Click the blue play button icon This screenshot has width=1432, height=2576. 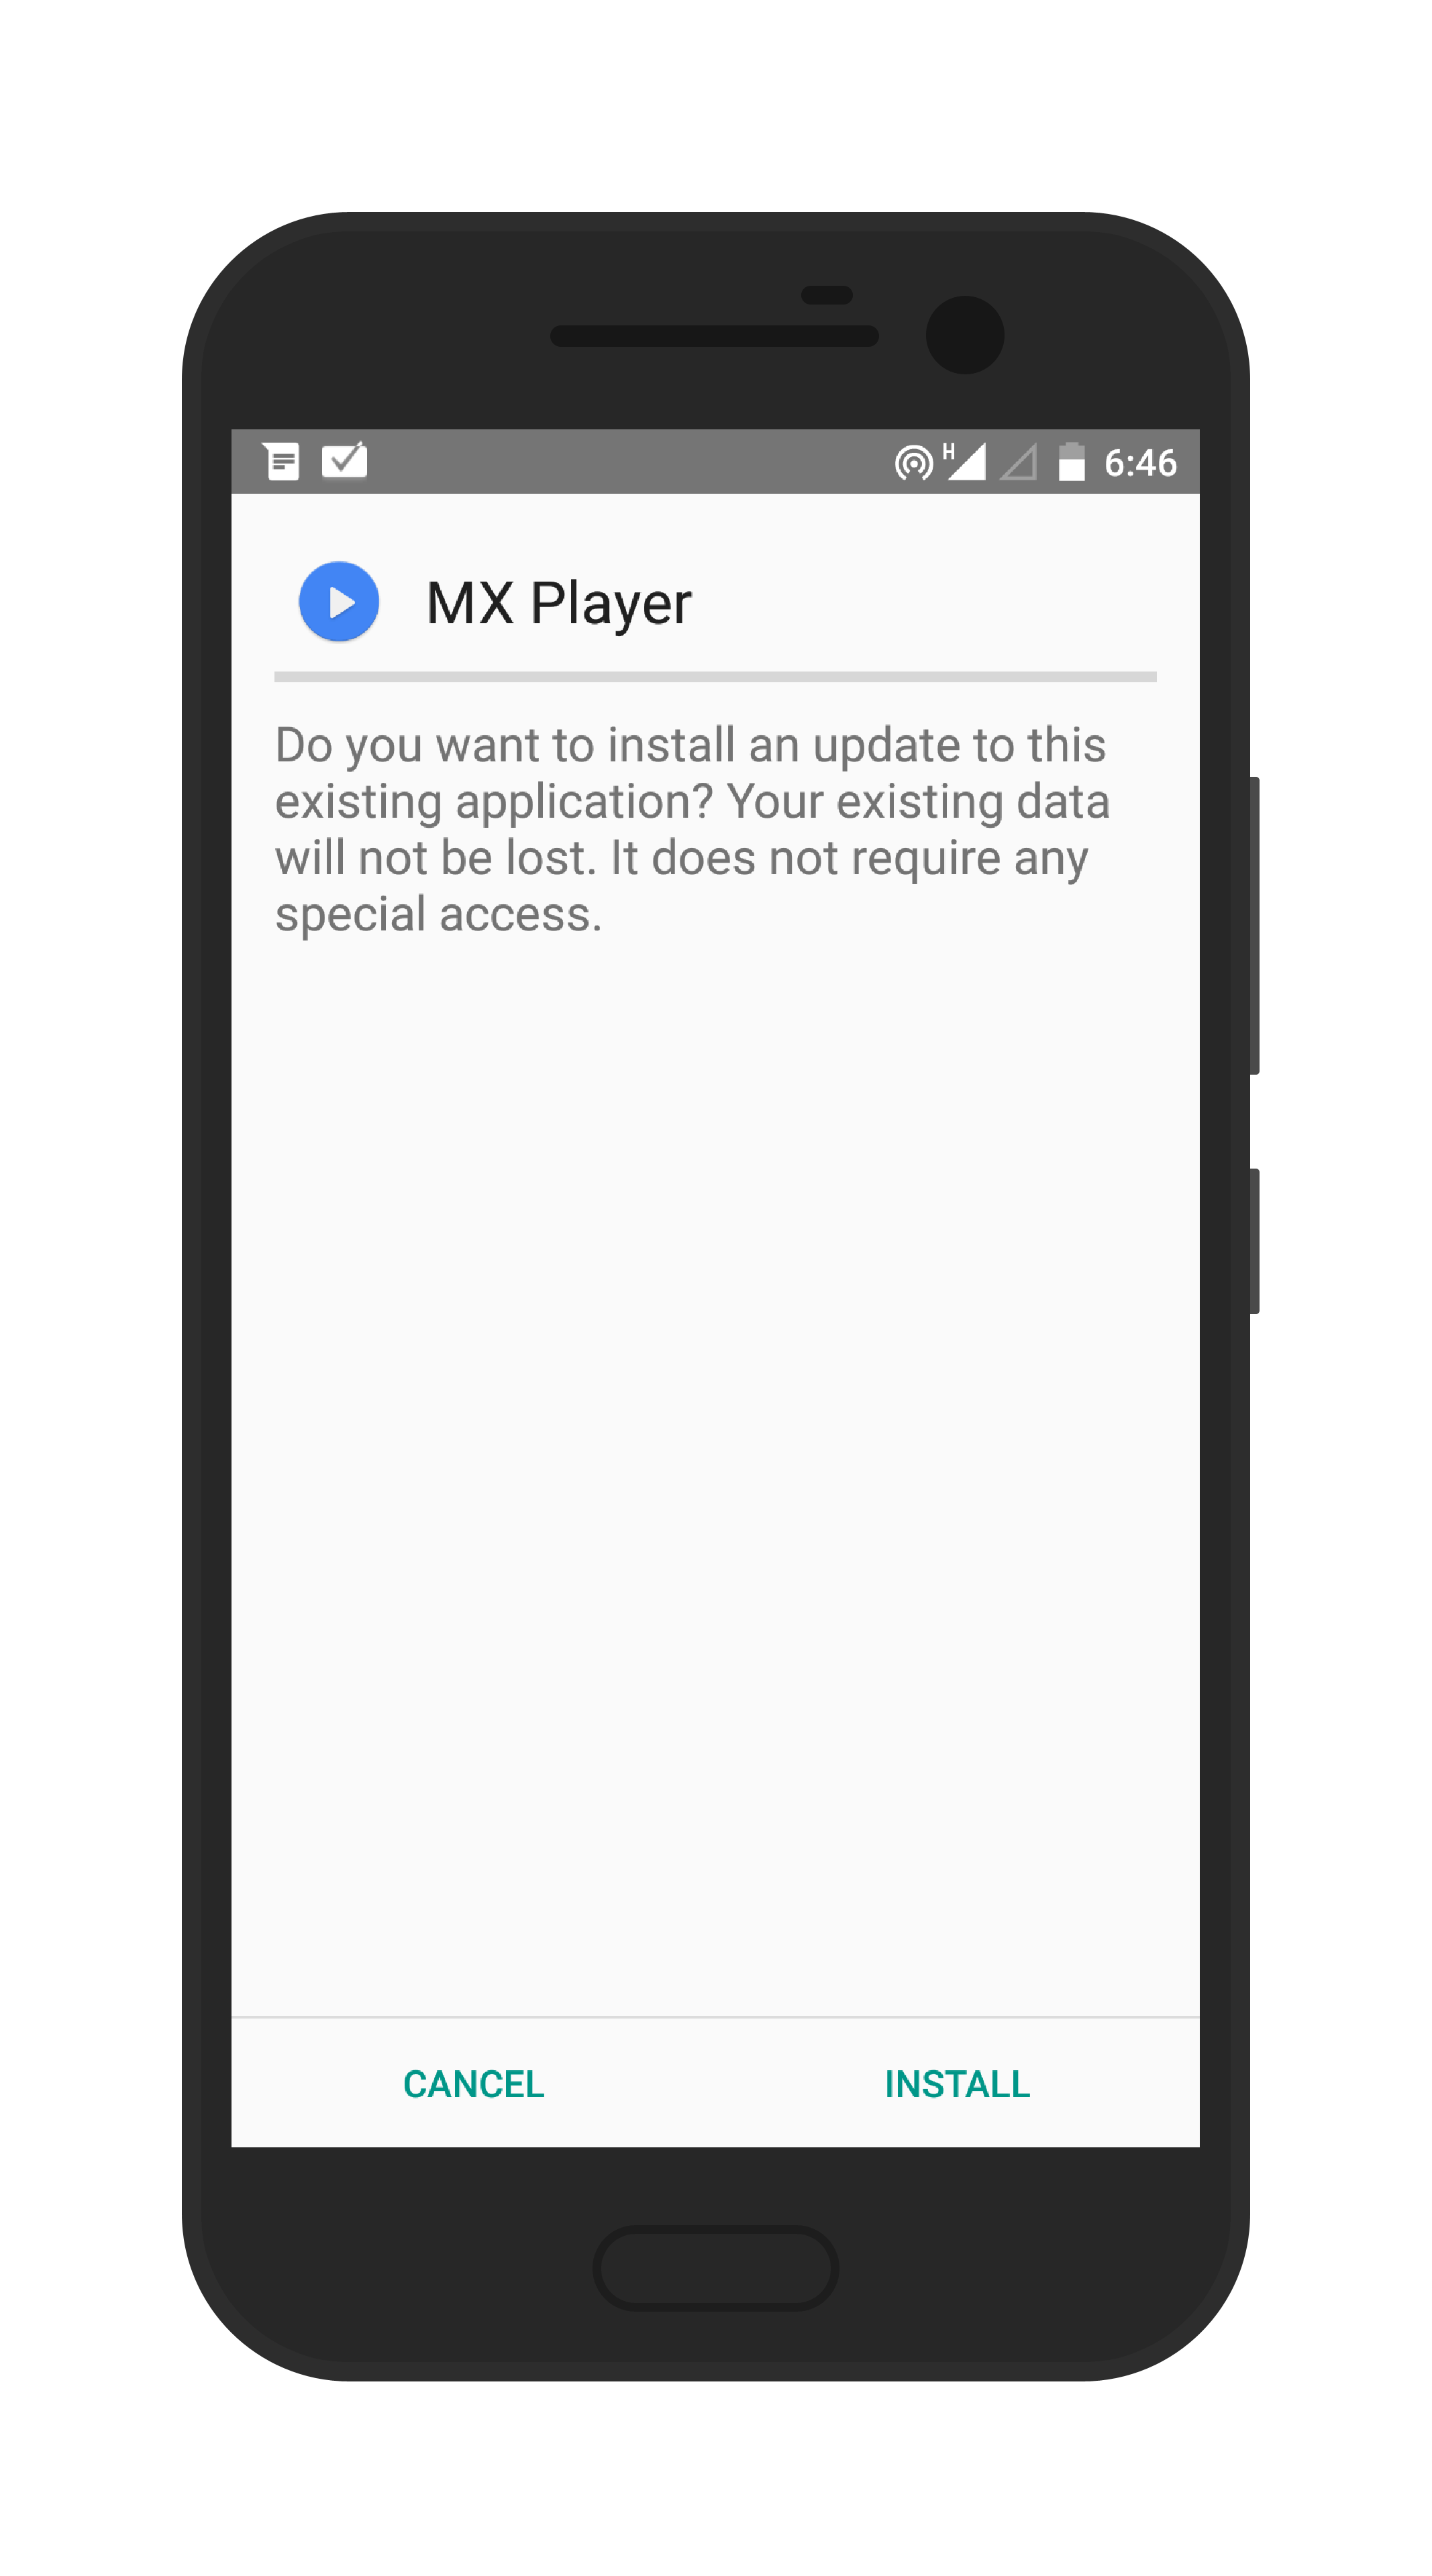[339, 601]
